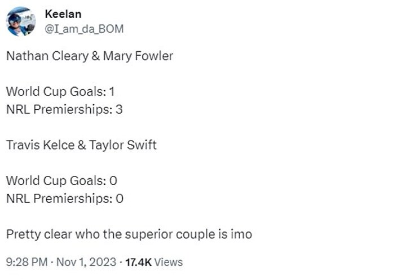Click the word imo ending the tweet
The image size is (406, 280).
tap(241, 234)
